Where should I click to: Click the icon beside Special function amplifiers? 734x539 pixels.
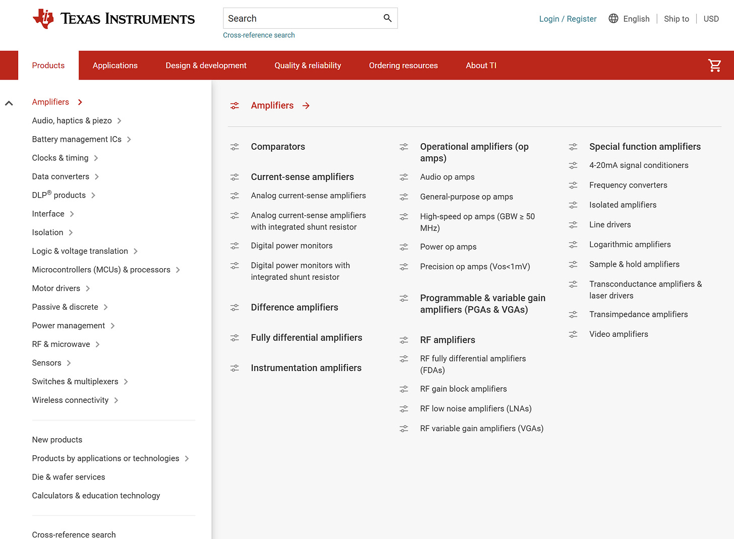[x=573, y=147]
